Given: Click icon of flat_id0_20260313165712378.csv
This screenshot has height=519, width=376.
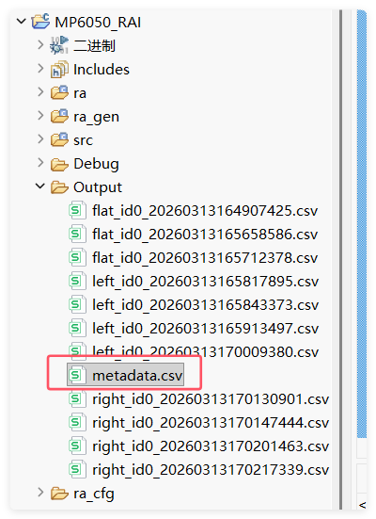Looking at the screenshot, I should (x=77, y=257).
